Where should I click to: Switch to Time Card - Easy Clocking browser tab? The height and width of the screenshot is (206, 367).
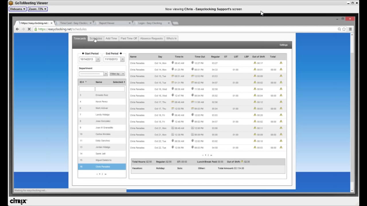[74, 23]
